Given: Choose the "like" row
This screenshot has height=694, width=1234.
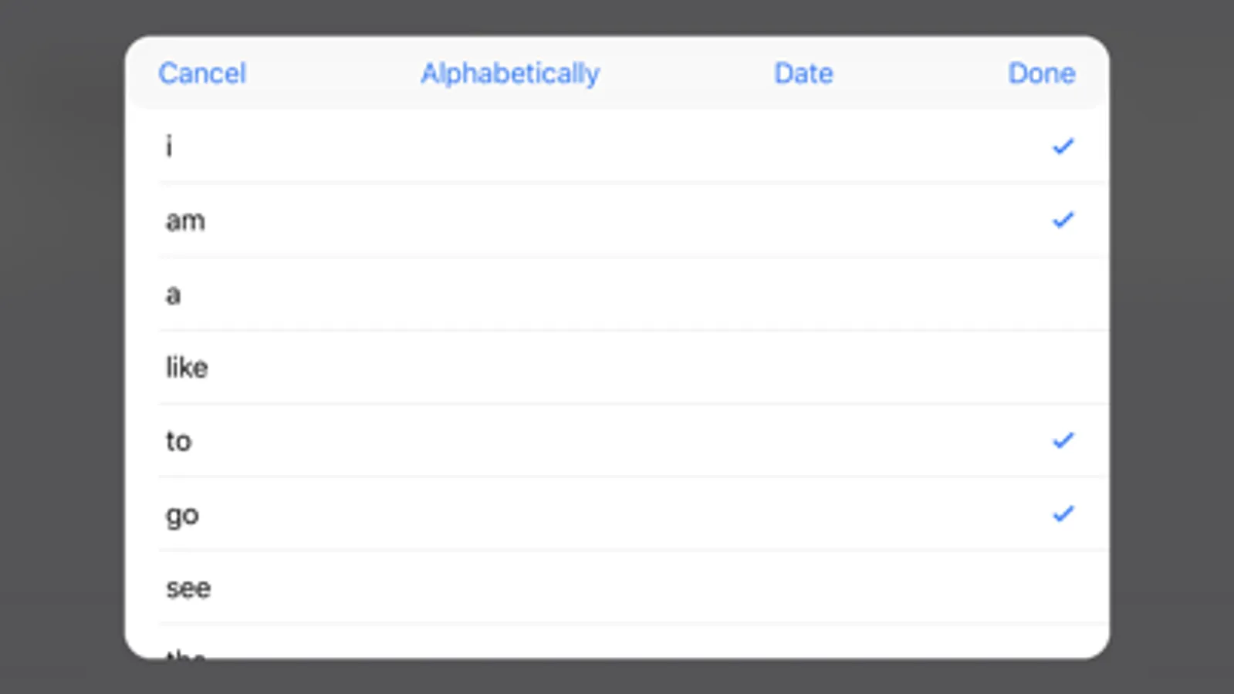Looking at the screenshot, I should pos(187,367).
